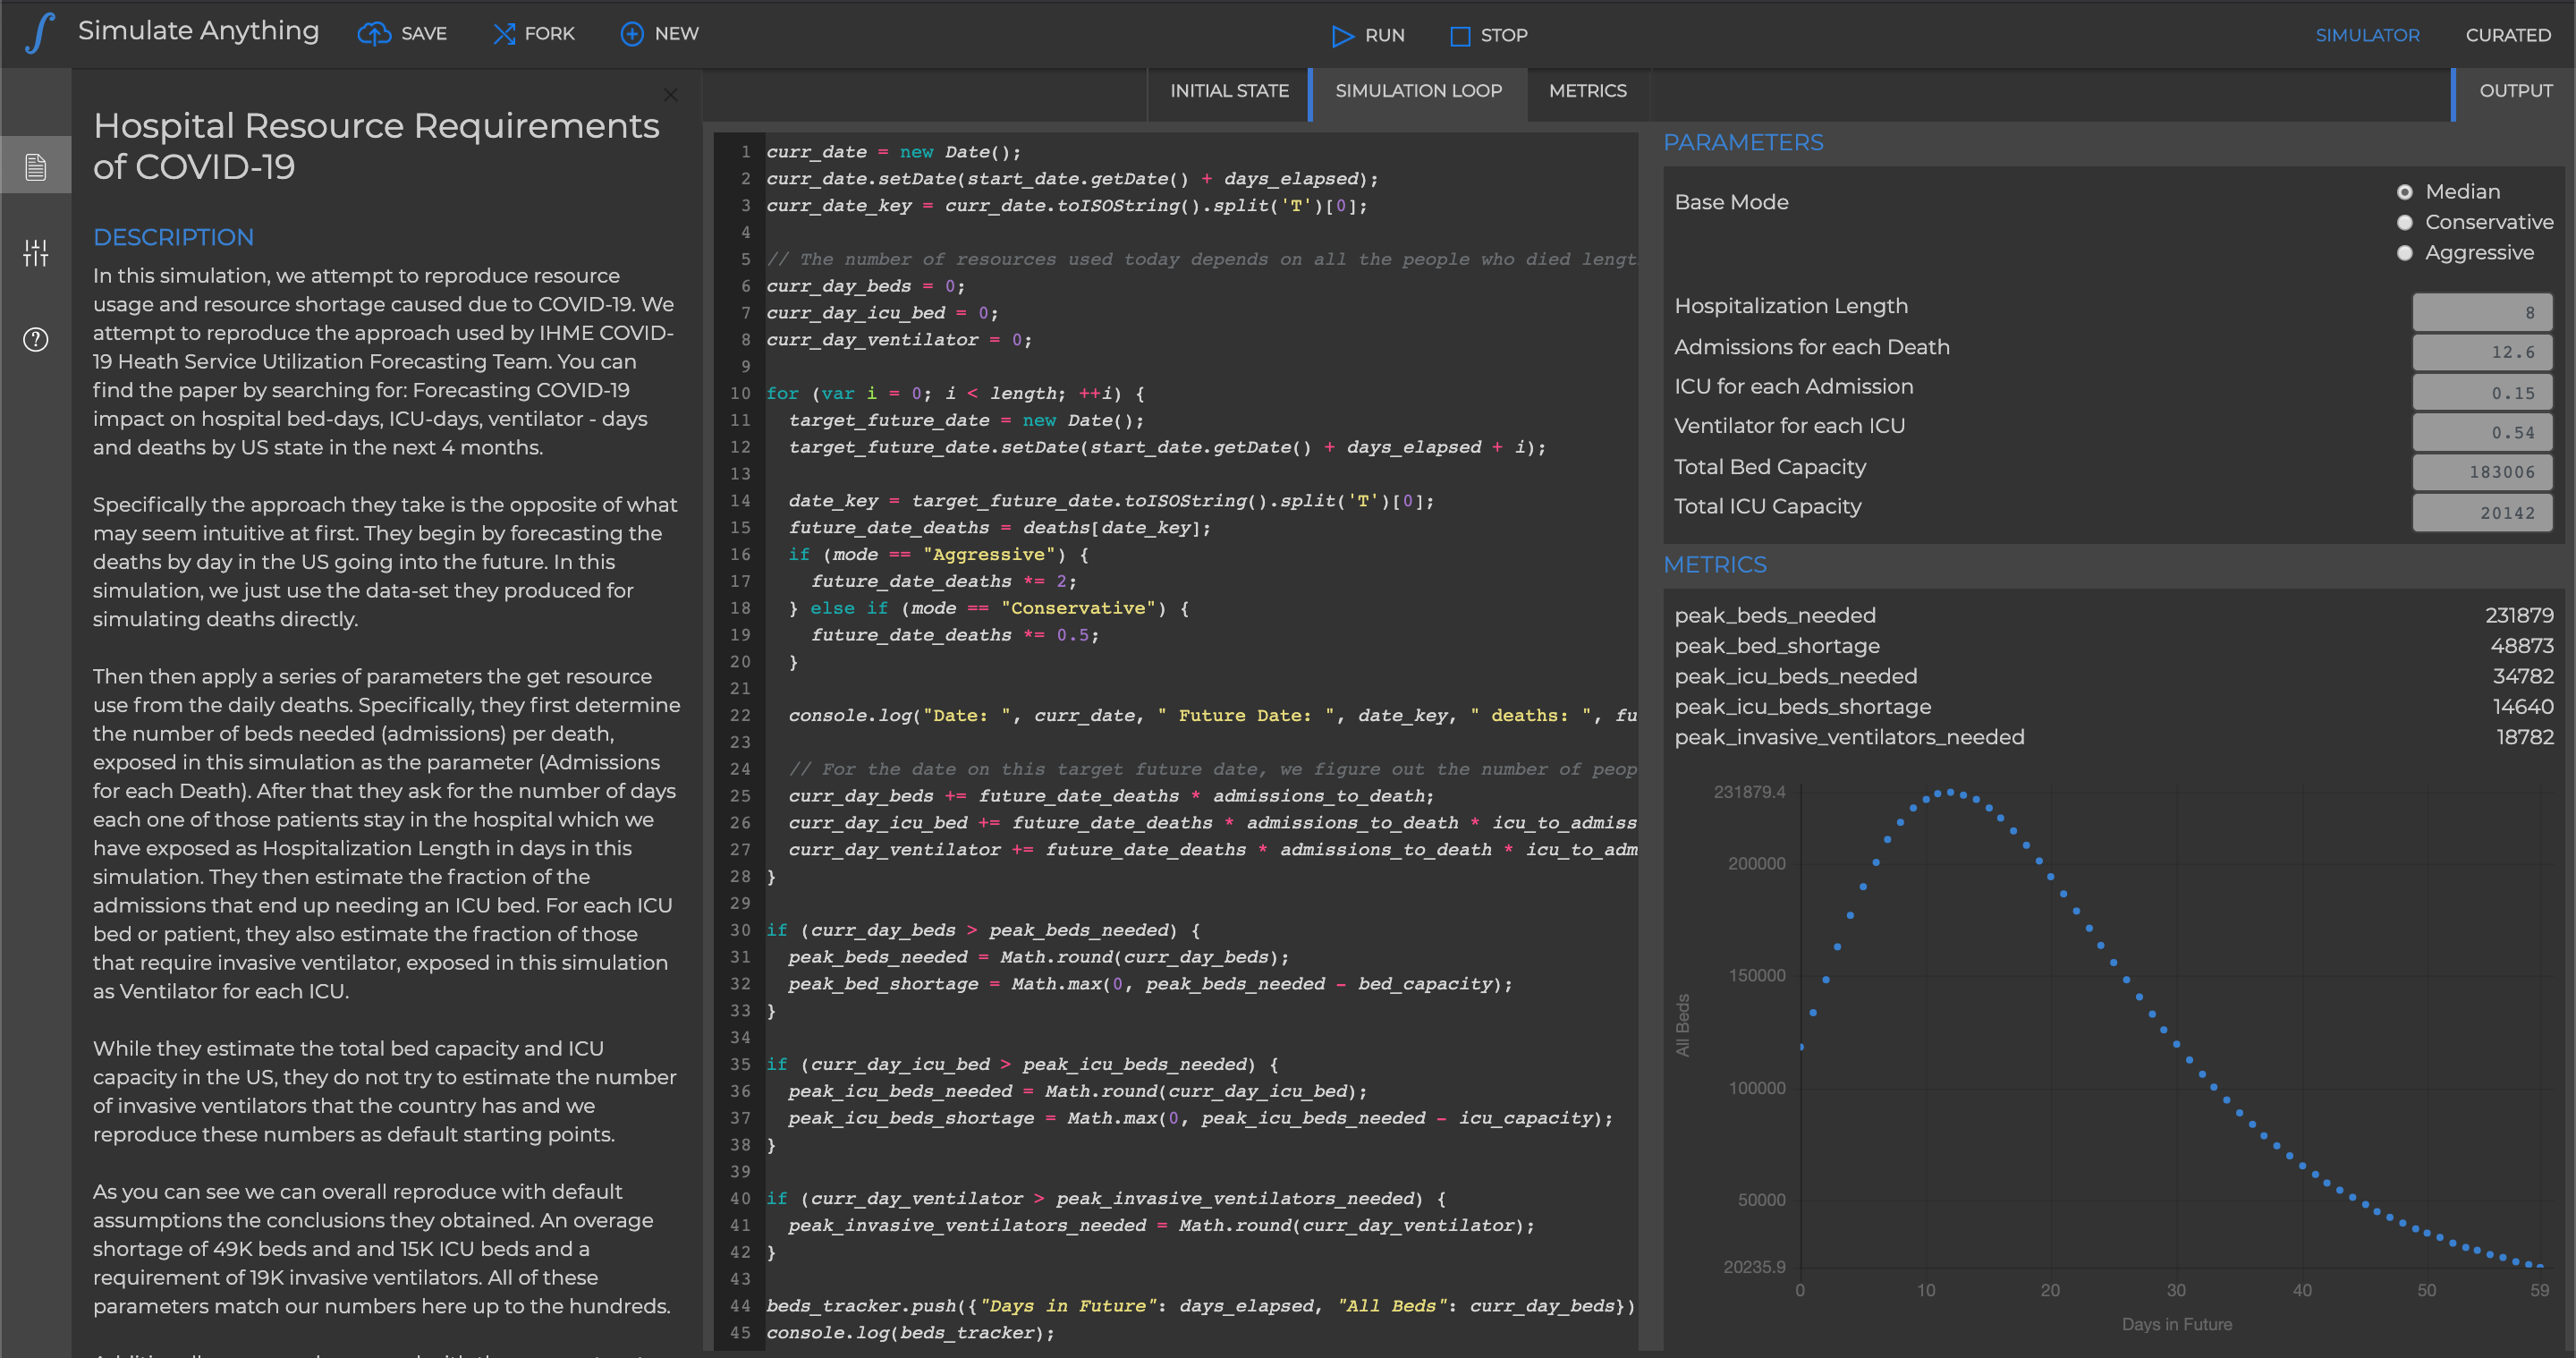
Task: Open the description document sidebar icon
Action: click(x=36, y=166)
